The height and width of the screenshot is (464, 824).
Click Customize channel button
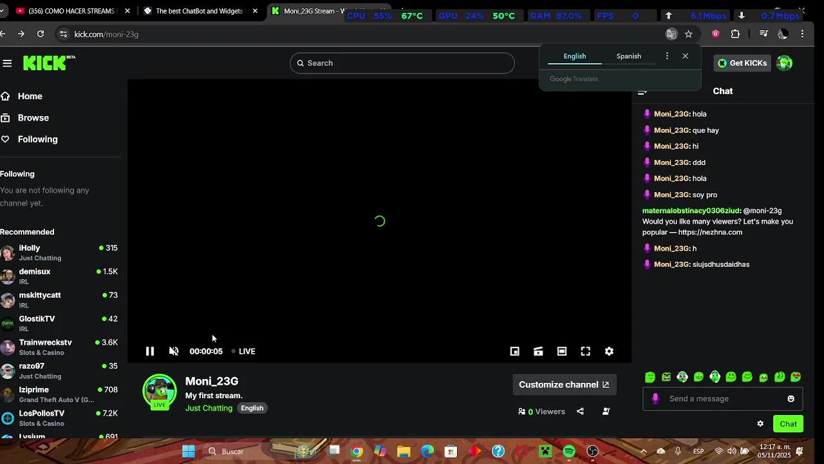tap(564, 385)
